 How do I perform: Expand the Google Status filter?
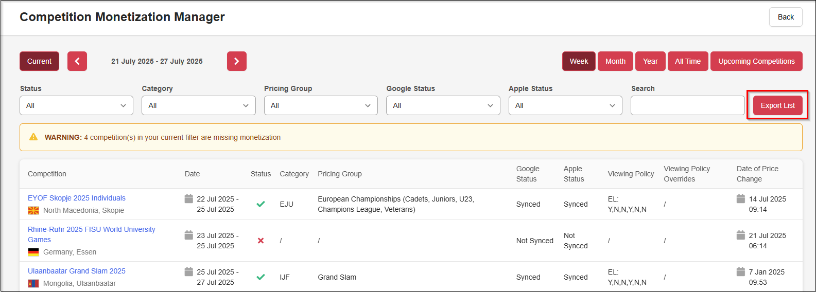443,105
